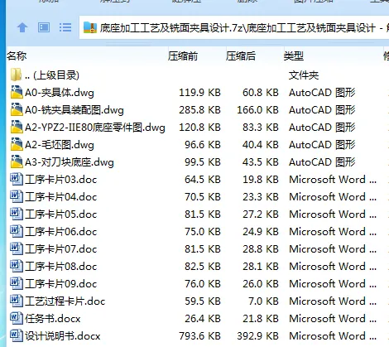Select file 工序卡片03.doc
389x347 pixels.
(x=61, y=180)
